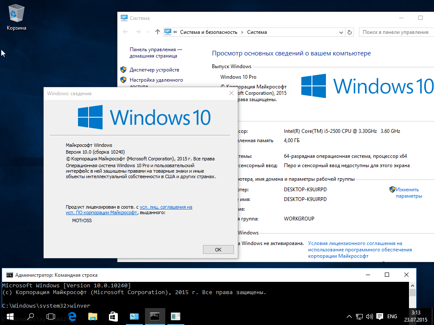Go back in Система window
Viewport: 434px width, 325px height.
[125, 32]
